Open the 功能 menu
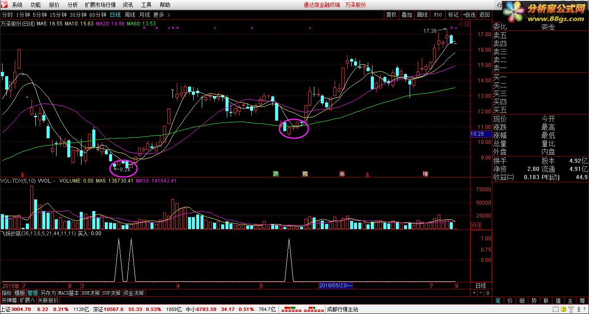 point(36,5)
